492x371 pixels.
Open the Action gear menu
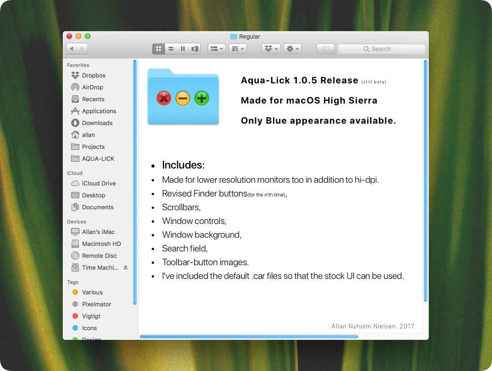[x=293, y=49]
